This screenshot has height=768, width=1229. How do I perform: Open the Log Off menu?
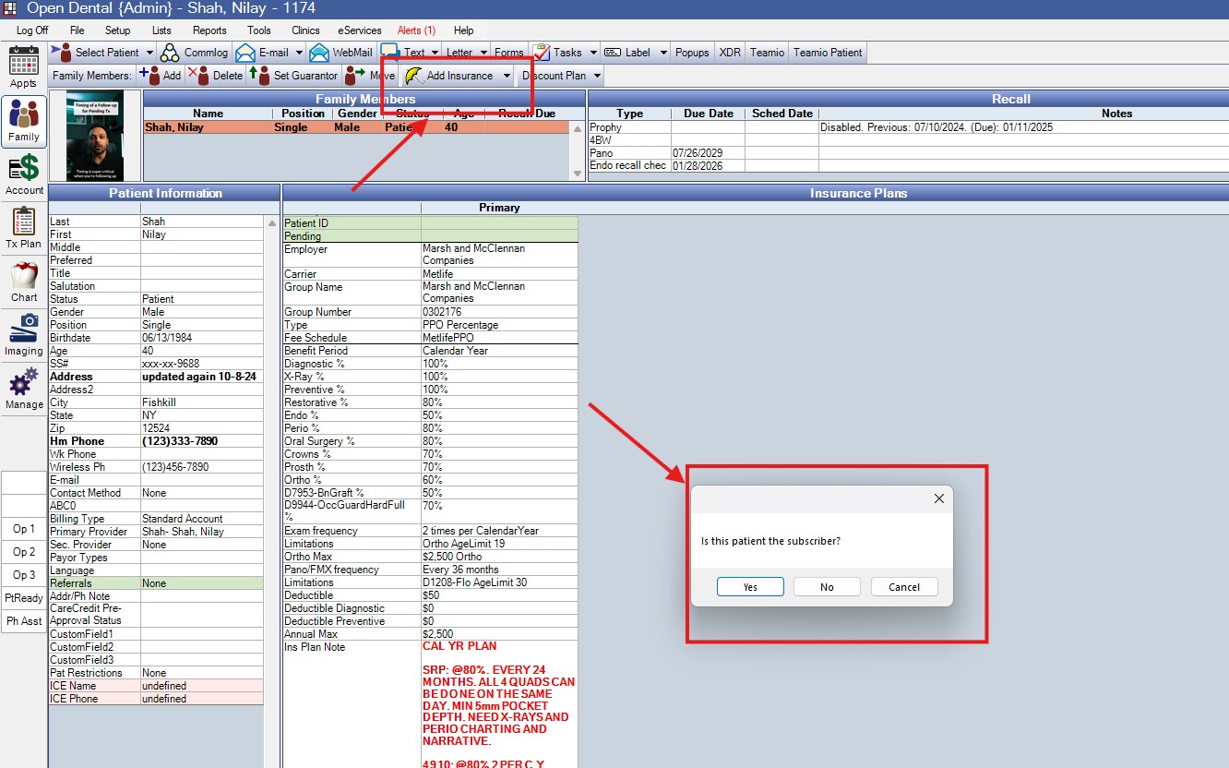(32, 30)
